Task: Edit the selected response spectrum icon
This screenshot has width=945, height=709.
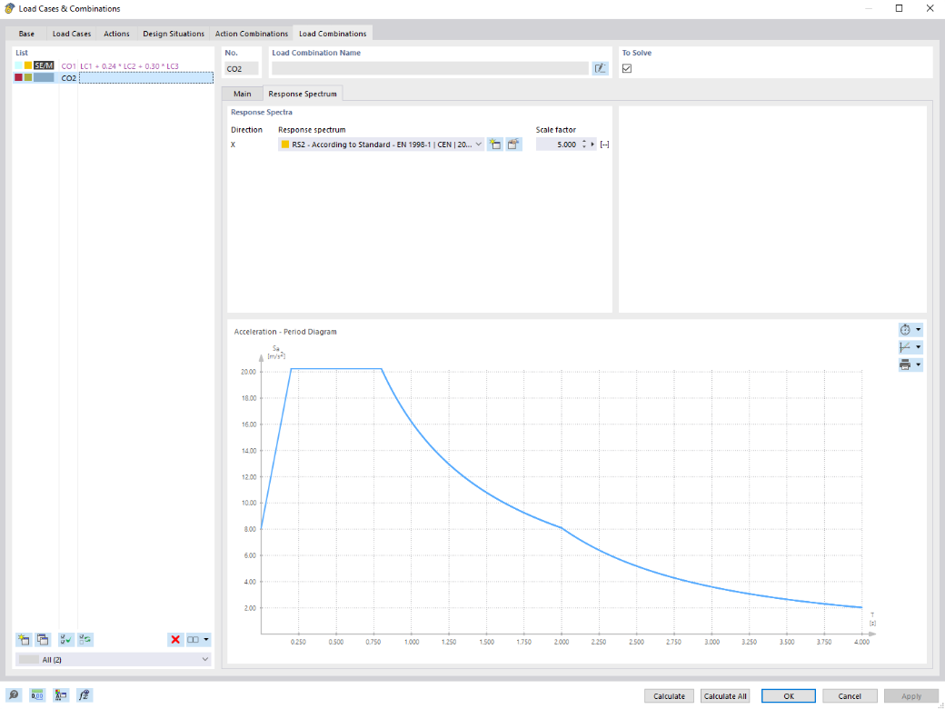Action: tap(513, 145)
